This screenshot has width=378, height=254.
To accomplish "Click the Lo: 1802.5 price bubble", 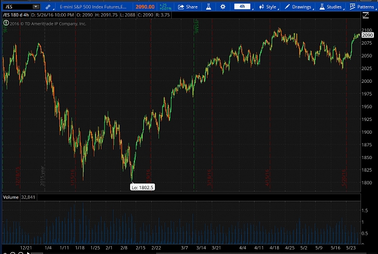I will [143, 187].
